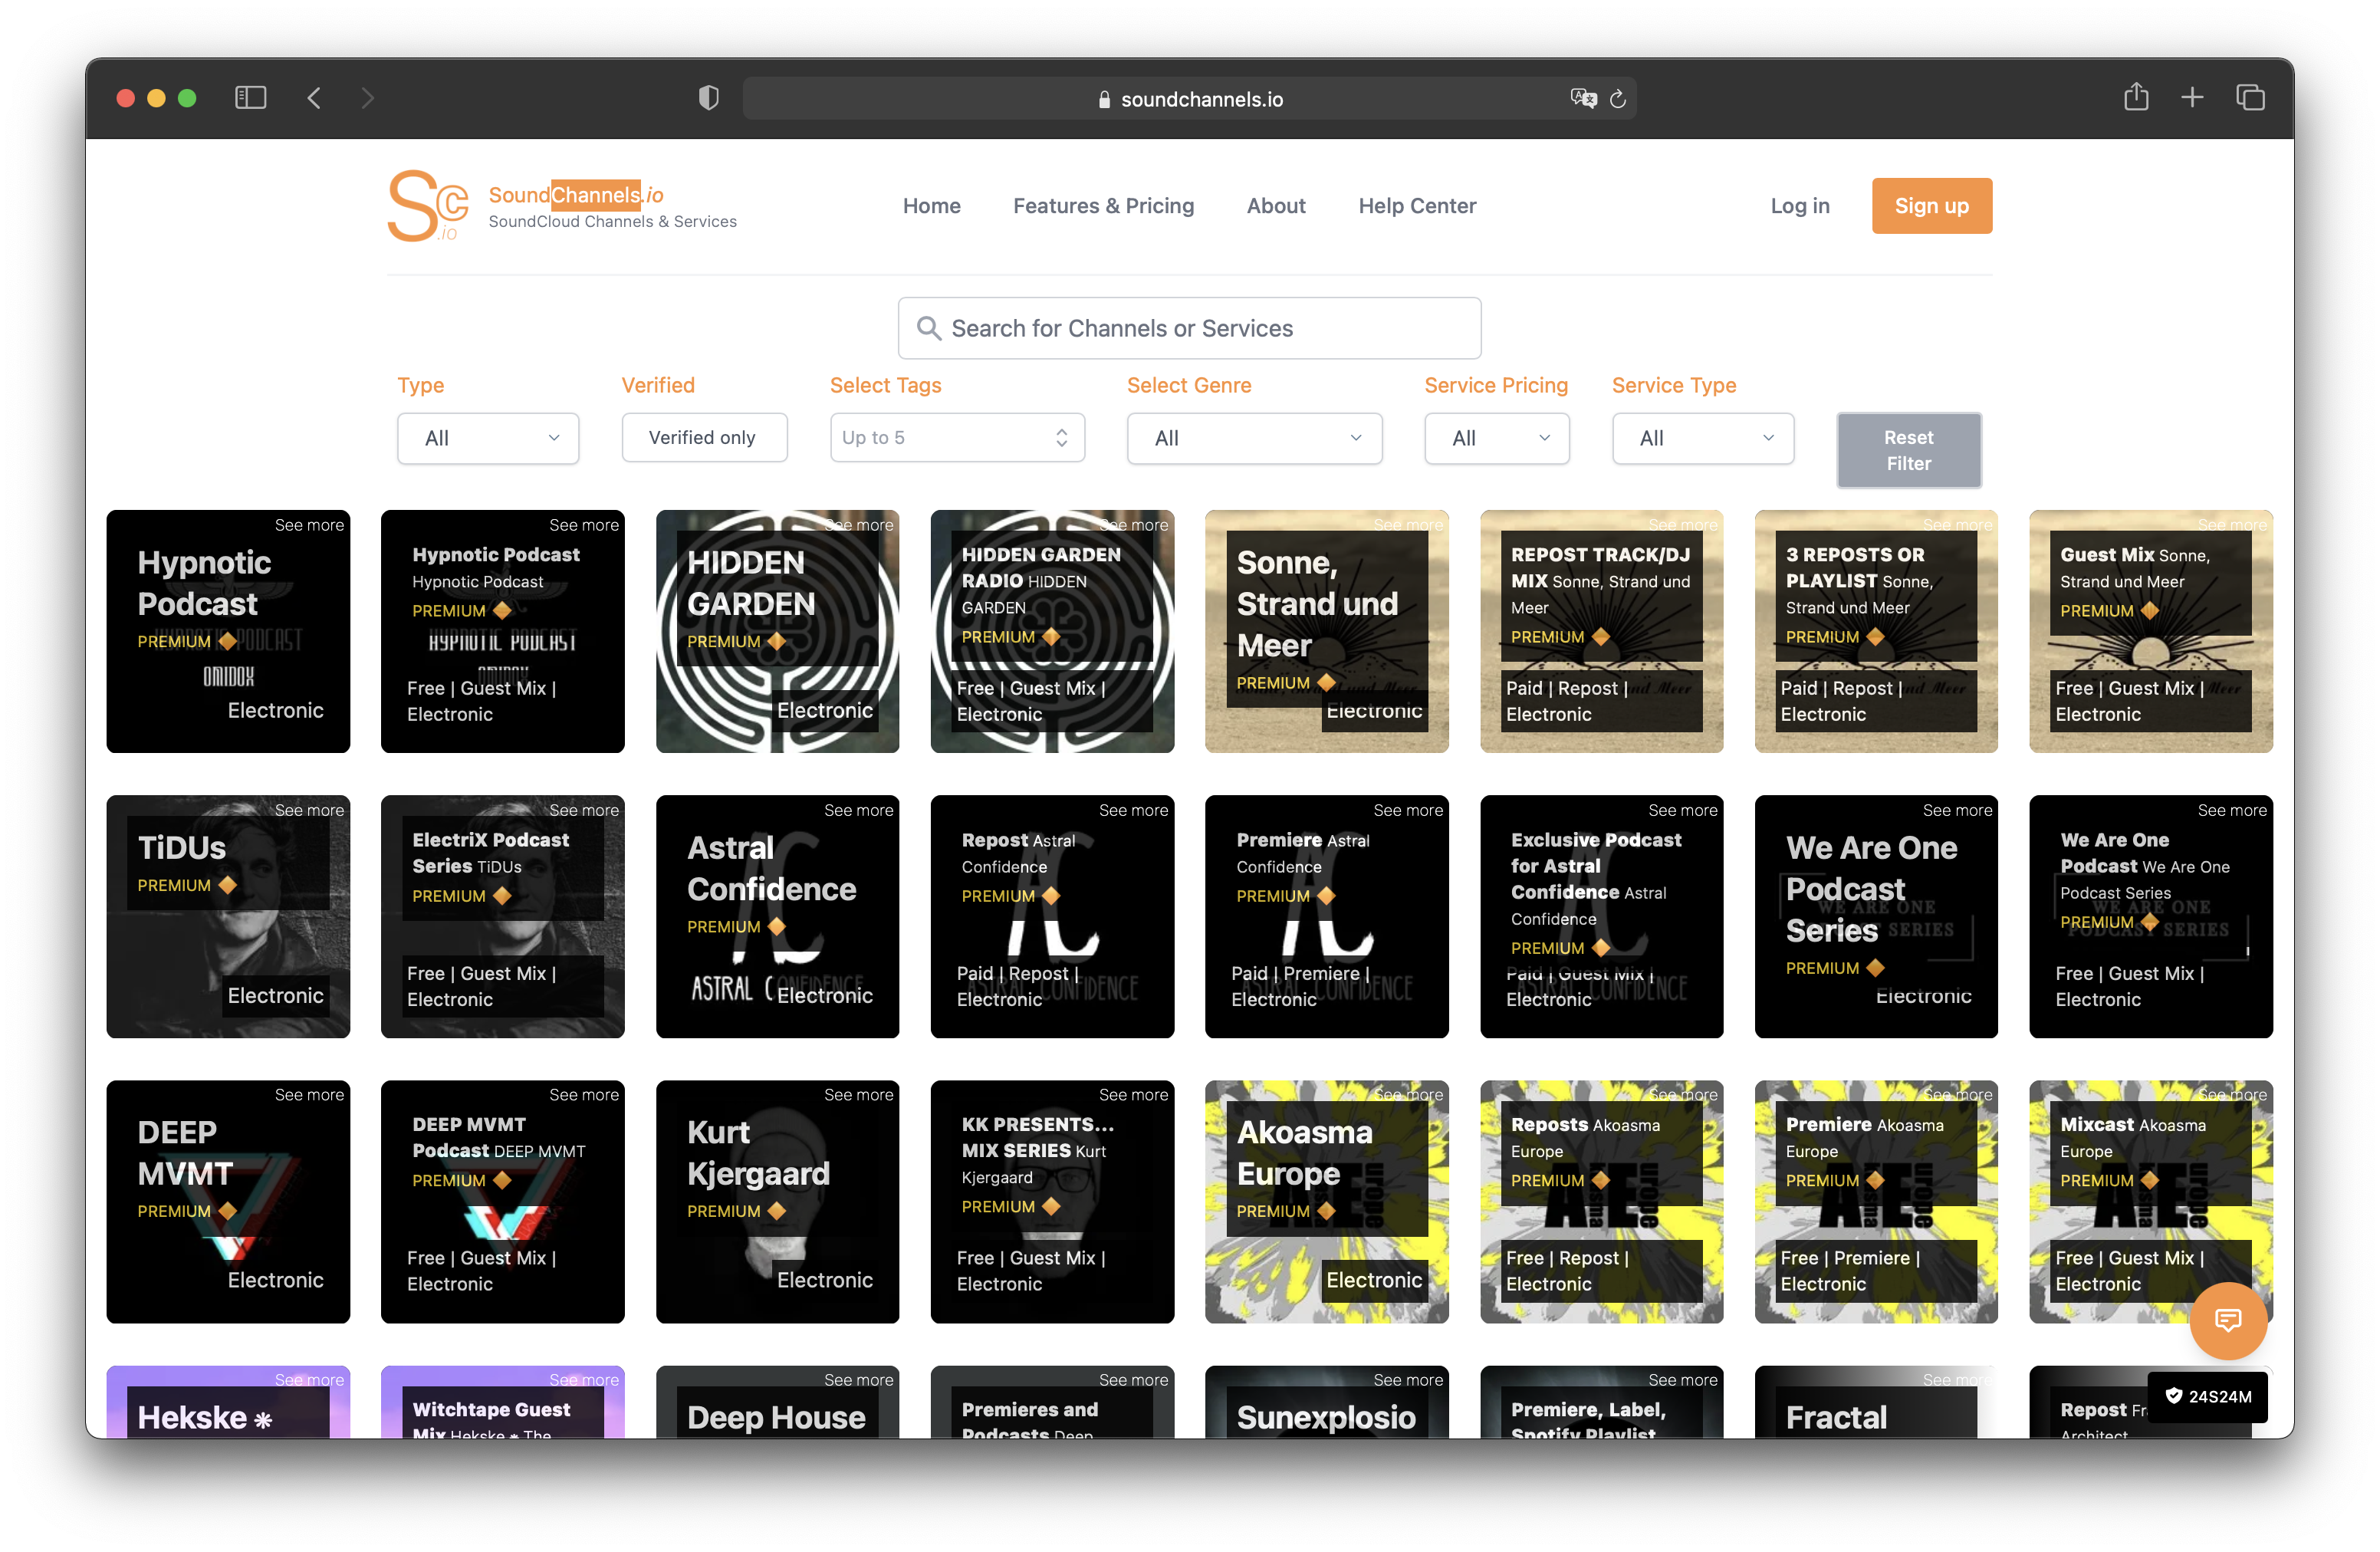The width and height of the screenshot is (2380, 1552).
Task: Click the premium diamond on TiDUs card
Action: 227,885
